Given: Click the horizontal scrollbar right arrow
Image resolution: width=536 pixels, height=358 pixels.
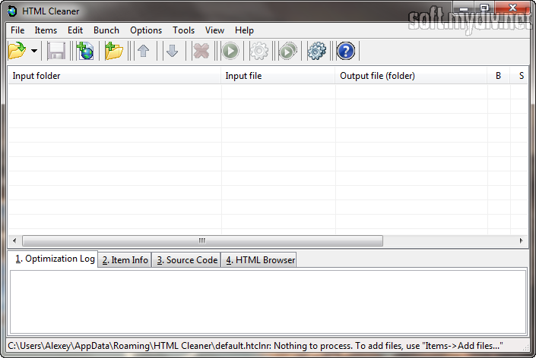Looking at the screenshot, I should pyautogui.click(x=522, y=240).
